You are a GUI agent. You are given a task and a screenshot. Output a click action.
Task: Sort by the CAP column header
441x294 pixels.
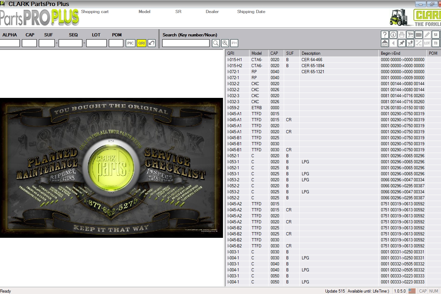click(x=276, y=53)
